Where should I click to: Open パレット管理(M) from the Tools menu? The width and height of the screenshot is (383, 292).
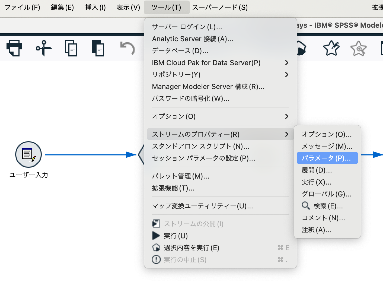181,176
